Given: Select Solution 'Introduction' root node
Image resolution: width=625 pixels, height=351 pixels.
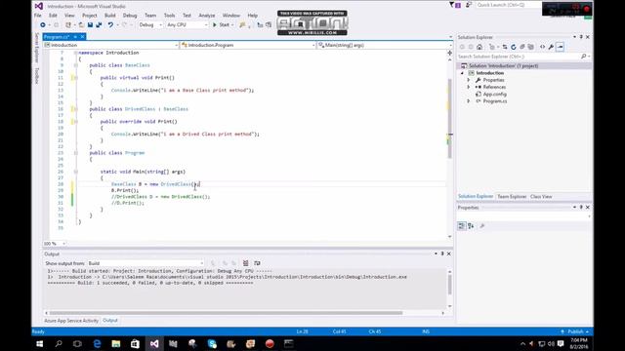Looking at the screenshot, I should tap(504, 65).
